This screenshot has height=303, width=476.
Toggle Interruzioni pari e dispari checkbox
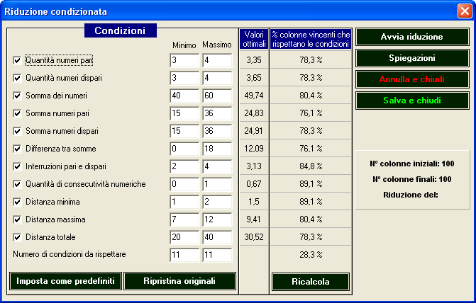(x=18, y=166)
